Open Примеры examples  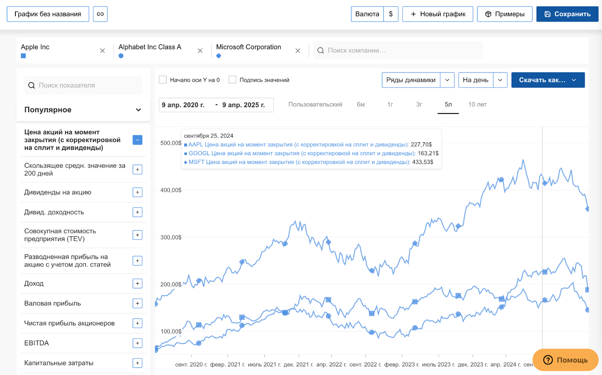click(505, 14)
